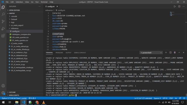Open the Manage gear icon

coord(3,93)
